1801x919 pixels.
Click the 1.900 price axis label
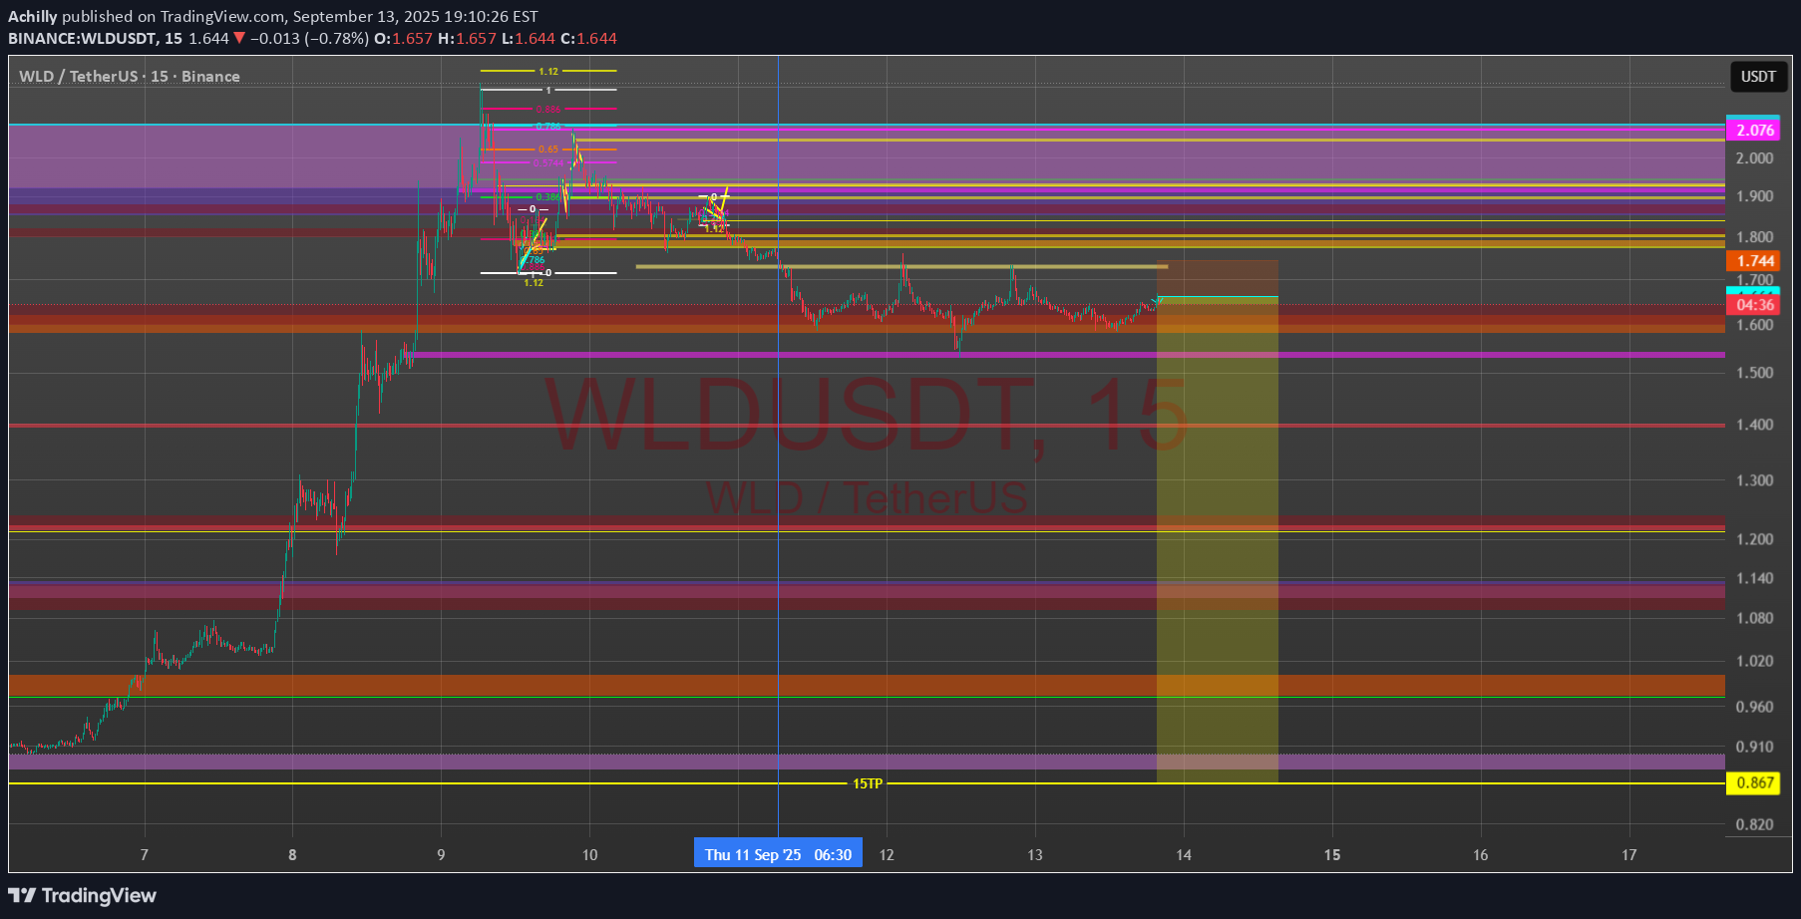click(x=1755, y=196)
